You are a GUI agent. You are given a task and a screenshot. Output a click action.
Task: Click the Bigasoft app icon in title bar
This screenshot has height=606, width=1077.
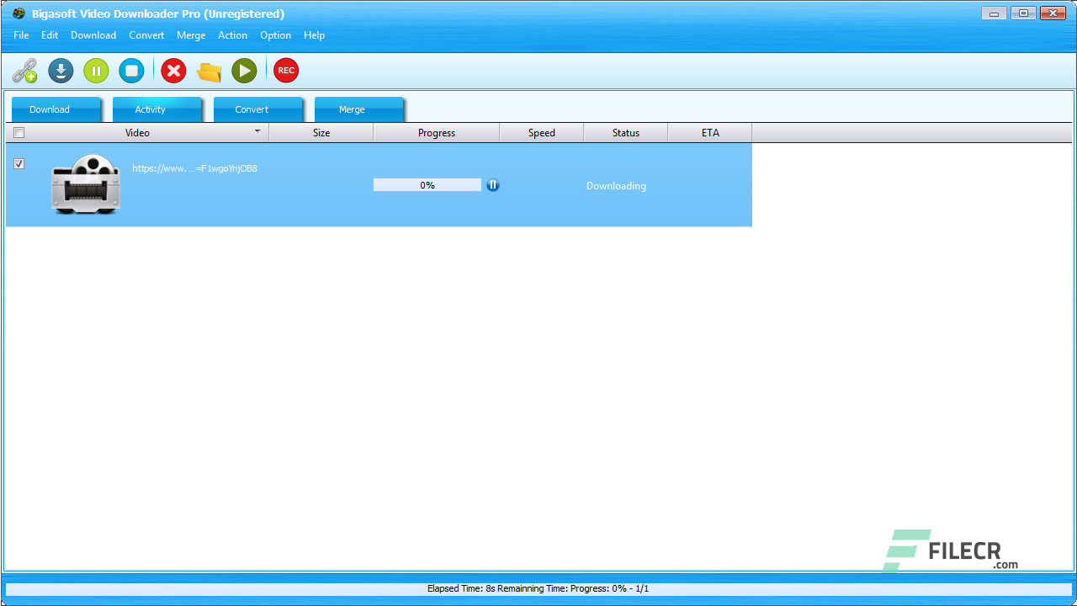[x=19, y=13]
